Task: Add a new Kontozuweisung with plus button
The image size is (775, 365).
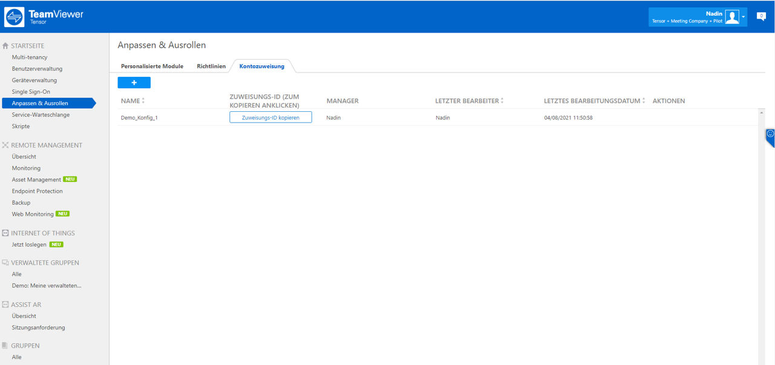Action: 134,83
